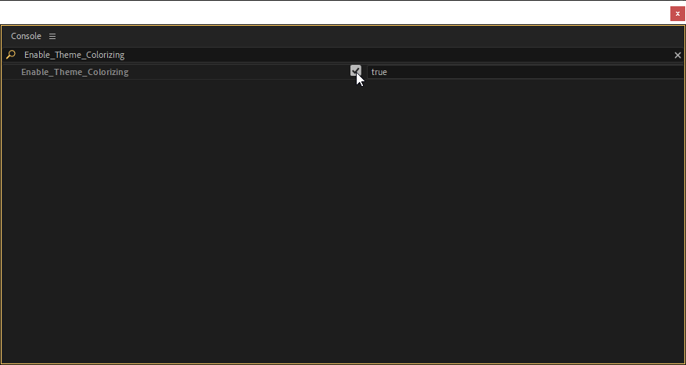Click the search magnifier icon
The image size is (686, 365).
tap(11, 55)
